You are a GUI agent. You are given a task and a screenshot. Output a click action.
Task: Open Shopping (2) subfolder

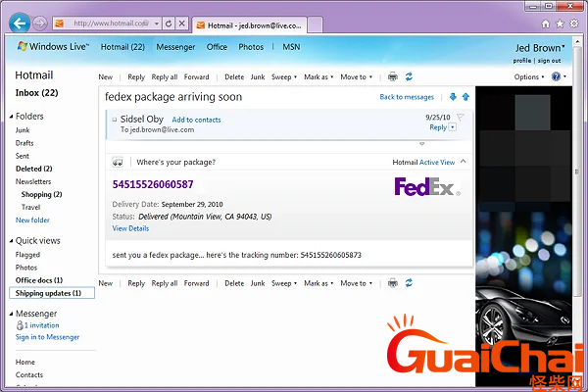(41, 194)
